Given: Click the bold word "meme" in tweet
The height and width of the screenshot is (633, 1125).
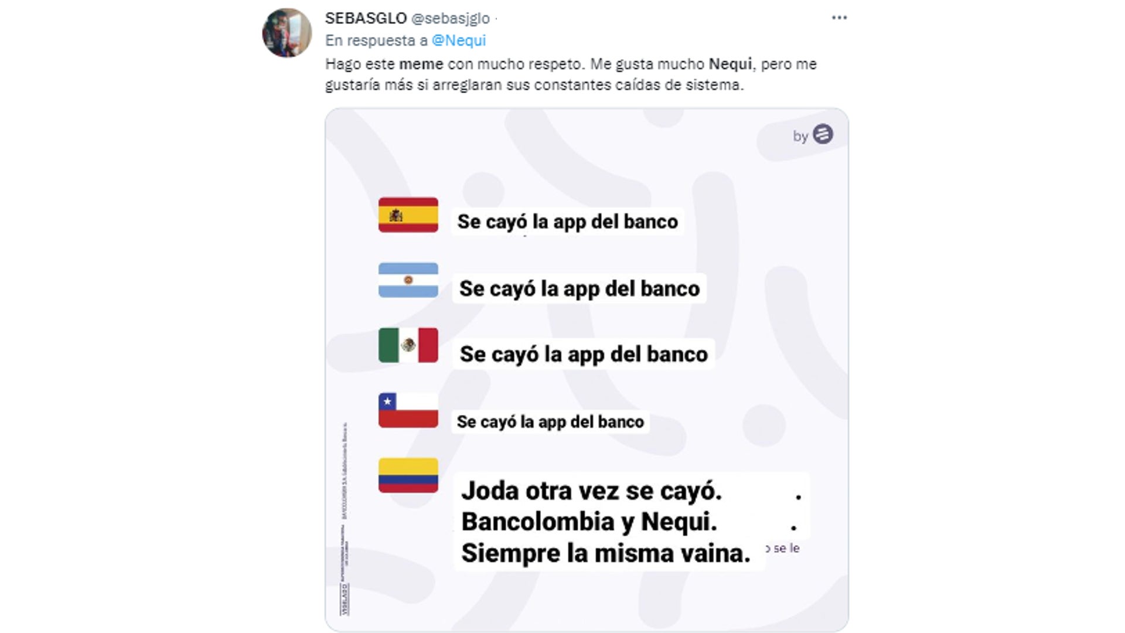Looking at the screenshot, I should pyautogui.click(x=421, y=64).
